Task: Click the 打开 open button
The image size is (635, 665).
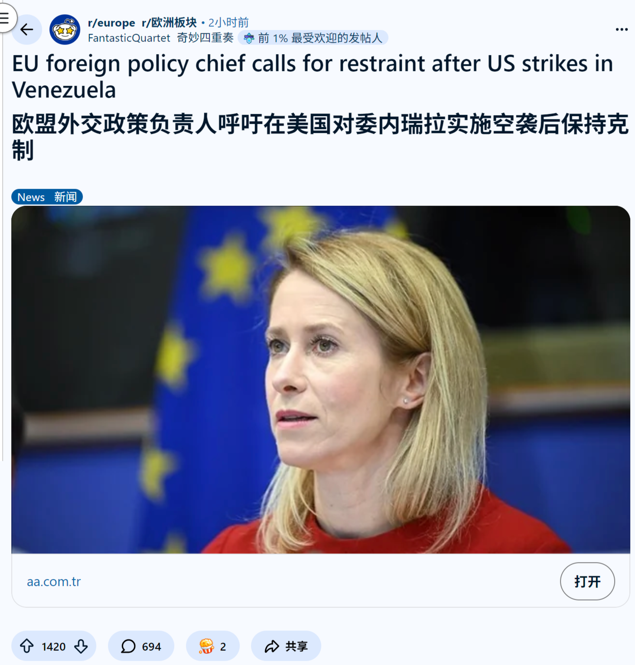Action: click(x=587, y=581)
